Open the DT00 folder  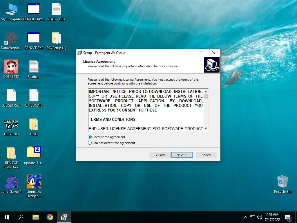point(34,127)
